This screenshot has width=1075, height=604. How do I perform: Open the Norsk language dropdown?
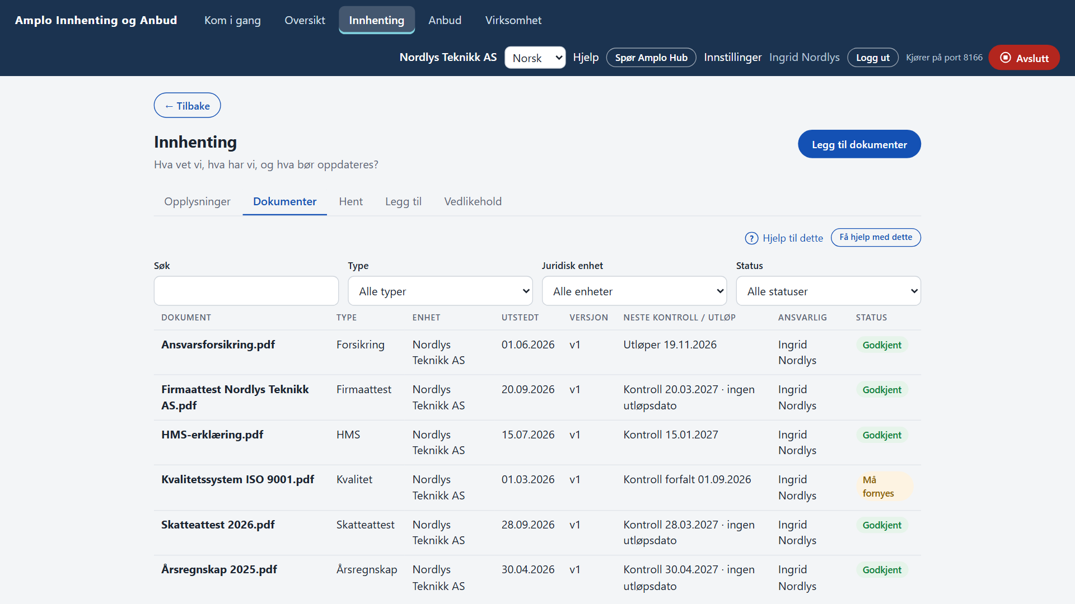click(535, 58)
